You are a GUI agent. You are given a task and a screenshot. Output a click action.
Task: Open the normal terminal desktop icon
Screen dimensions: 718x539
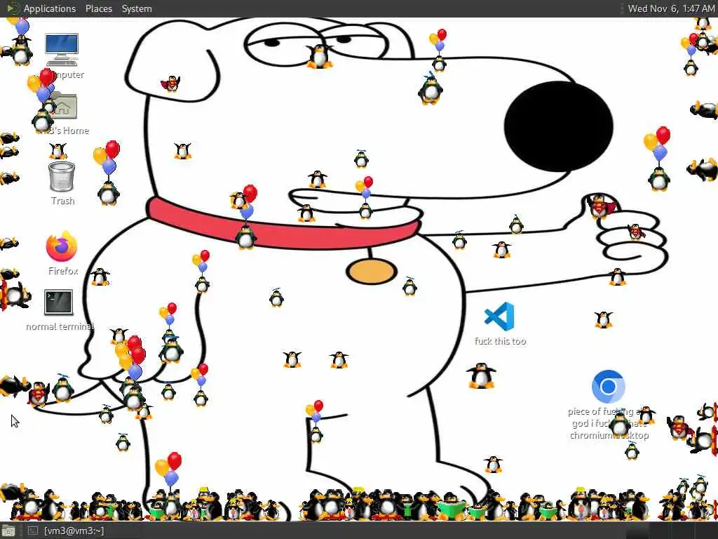tap(59, 302)
